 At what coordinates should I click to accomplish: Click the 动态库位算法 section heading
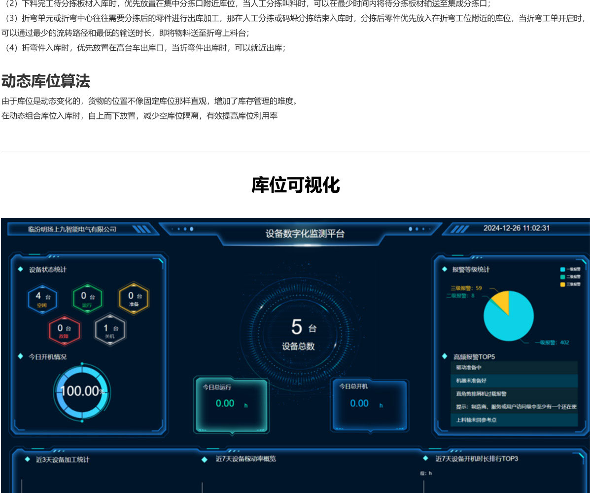click(x=46, y=81)
